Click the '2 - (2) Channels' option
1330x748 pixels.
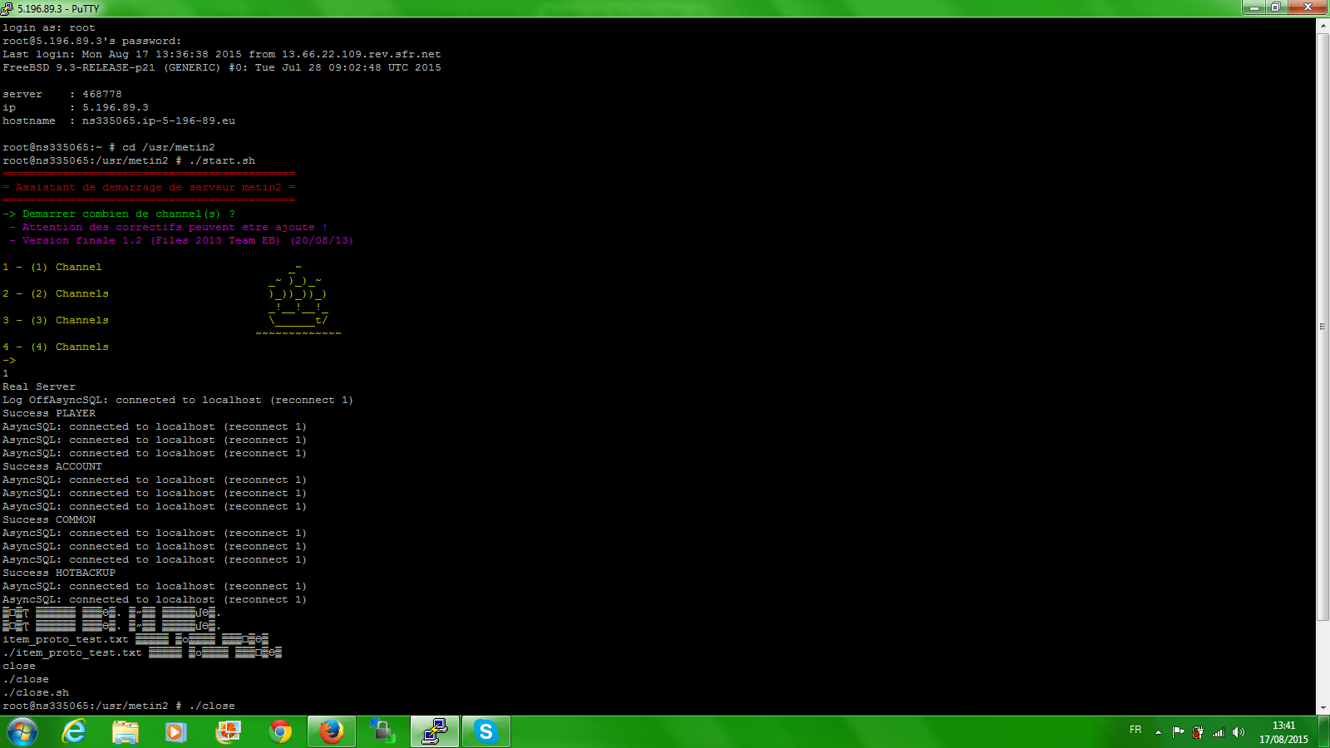[x=56, y=293]
